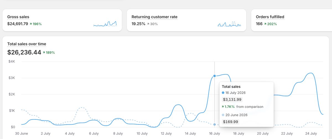332x139 pixels.
Task: Click the 12 July x-axis label
Action: point(166,133)
